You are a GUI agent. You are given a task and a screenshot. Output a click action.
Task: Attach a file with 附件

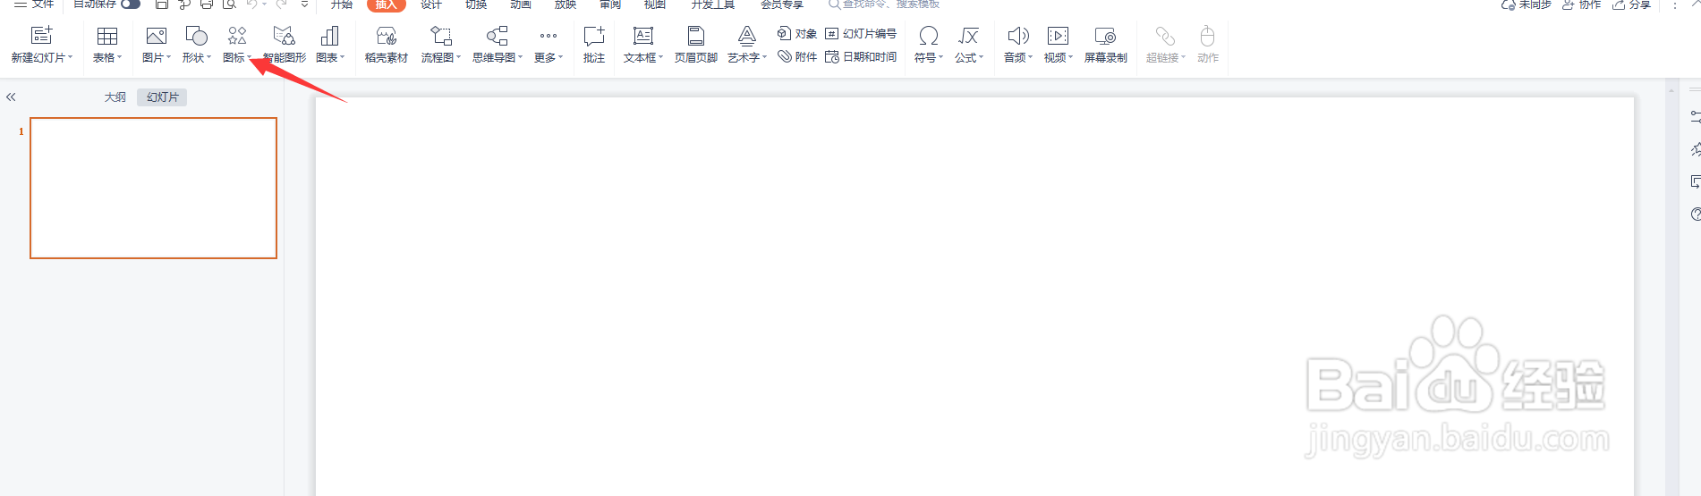pos(797,56)
